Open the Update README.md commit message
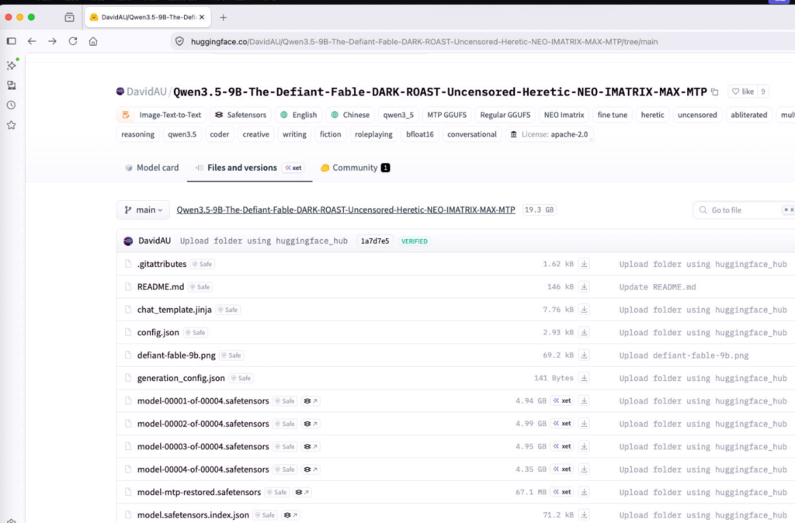 658,287
